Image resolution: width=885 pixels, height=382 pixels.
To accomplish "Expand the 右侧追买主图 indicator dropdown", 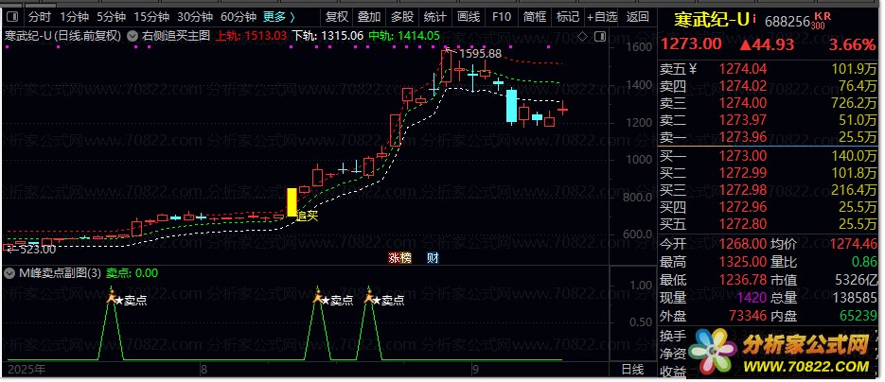I will [133, 36].
